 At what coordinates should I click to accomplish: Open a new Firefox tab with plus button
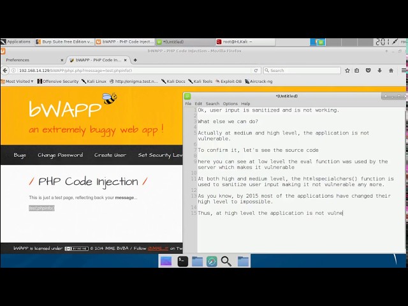[x=135, y=60]
